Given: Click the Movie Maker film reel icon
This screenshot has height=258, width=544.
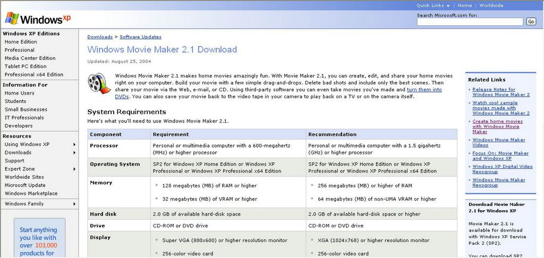Looking at the screenshot, I should pos(99,83).
